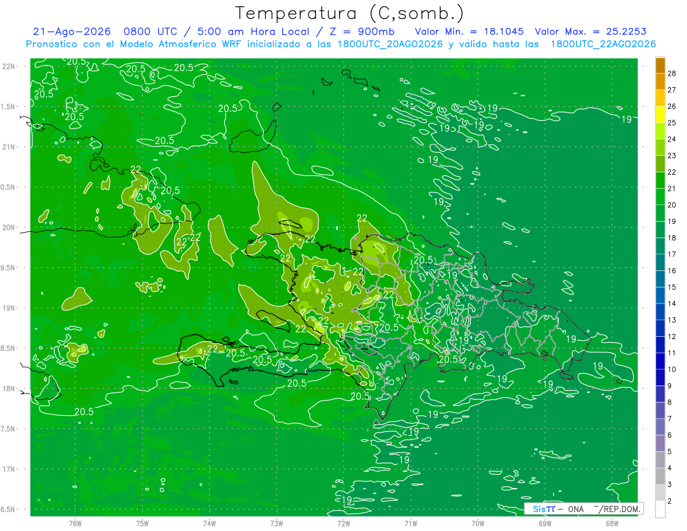Pick the yellow legend swatch between 25 and 26
Screen dimensions: 687x531
[660, 115]
